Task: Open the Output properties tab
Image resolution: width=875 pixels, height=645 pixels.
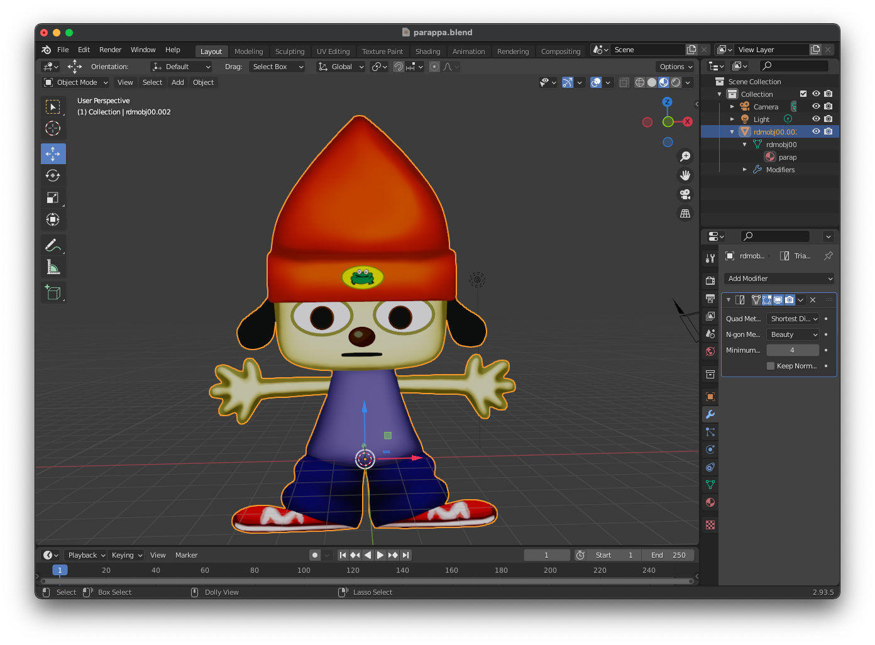Action: pyautogui.click(x=710, y=298)
